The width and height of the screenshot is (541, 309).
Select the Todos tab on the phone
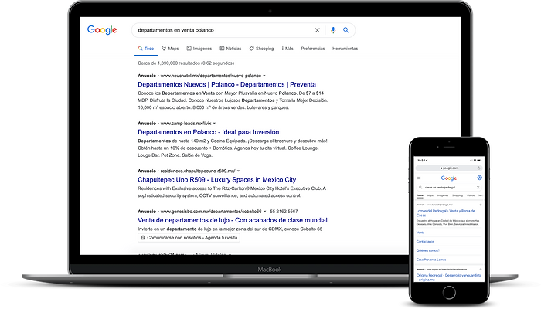[x=420, y=195]
